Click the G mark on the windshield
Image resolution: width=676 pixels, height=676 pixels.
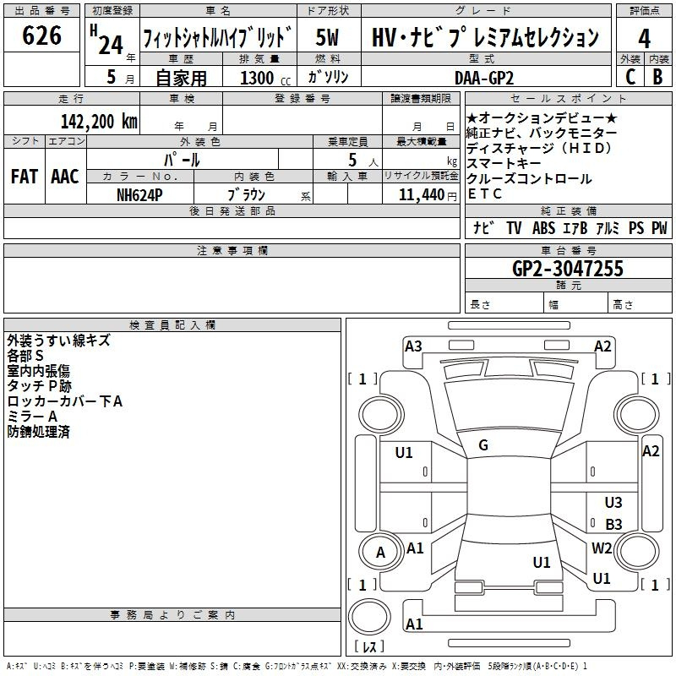click(483, 445)
